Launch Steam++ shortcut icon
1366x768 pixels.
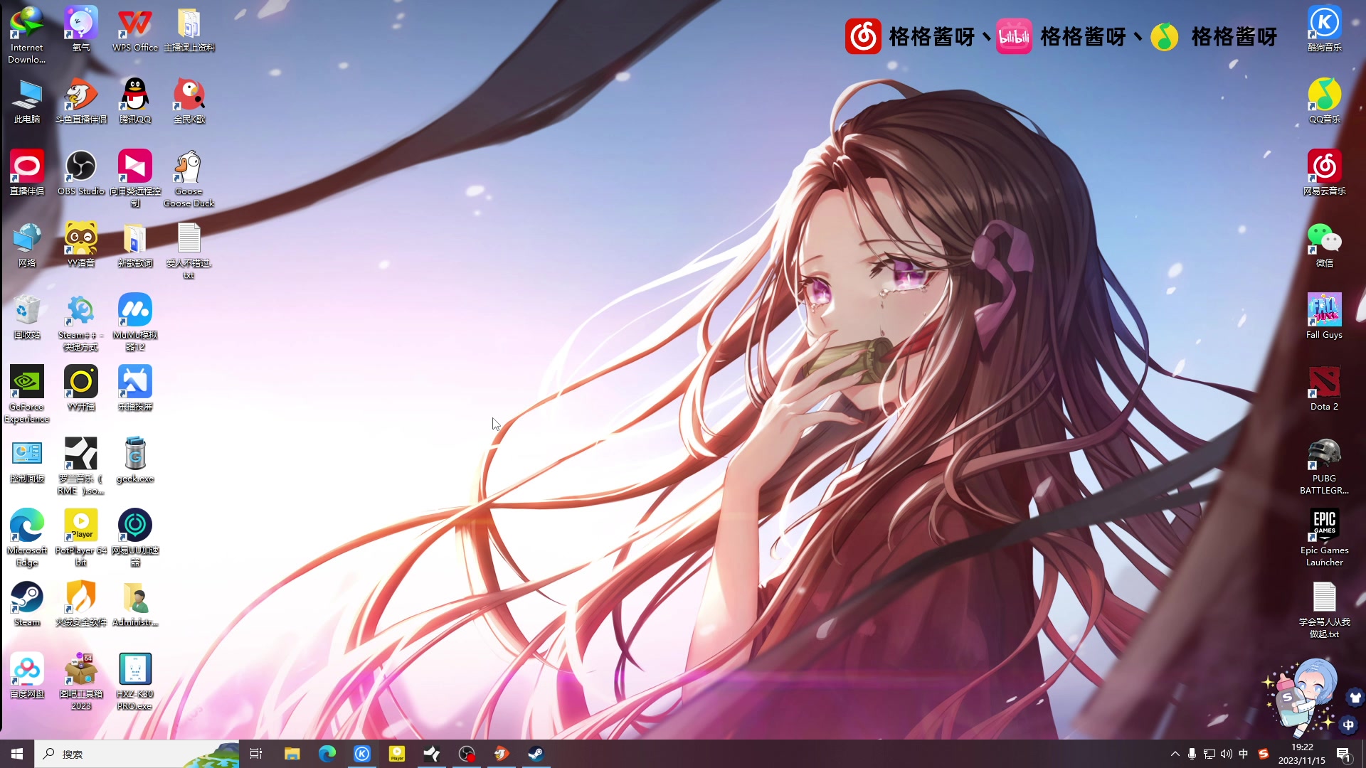pyautogui.click(x=81, y=321)
